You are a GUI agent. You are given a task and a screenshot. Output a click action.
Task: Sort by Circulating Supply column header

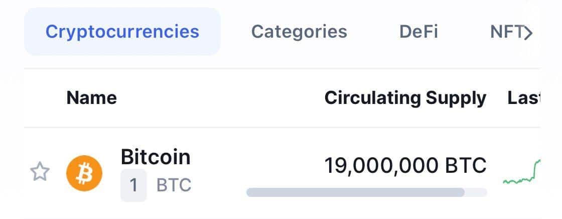(x=405, y=98)
